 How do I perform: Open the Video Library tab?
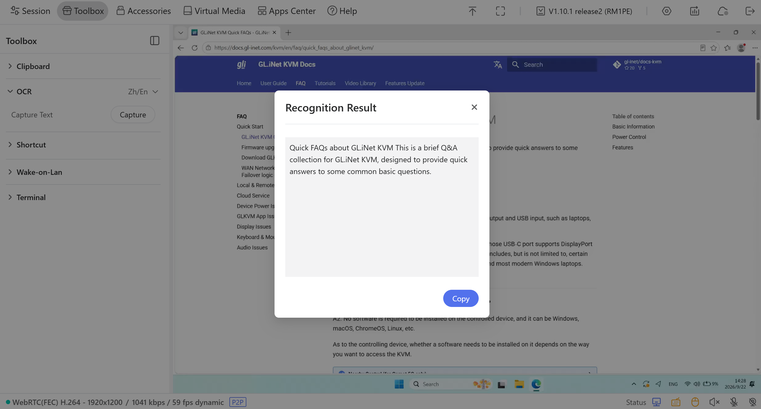360,83
